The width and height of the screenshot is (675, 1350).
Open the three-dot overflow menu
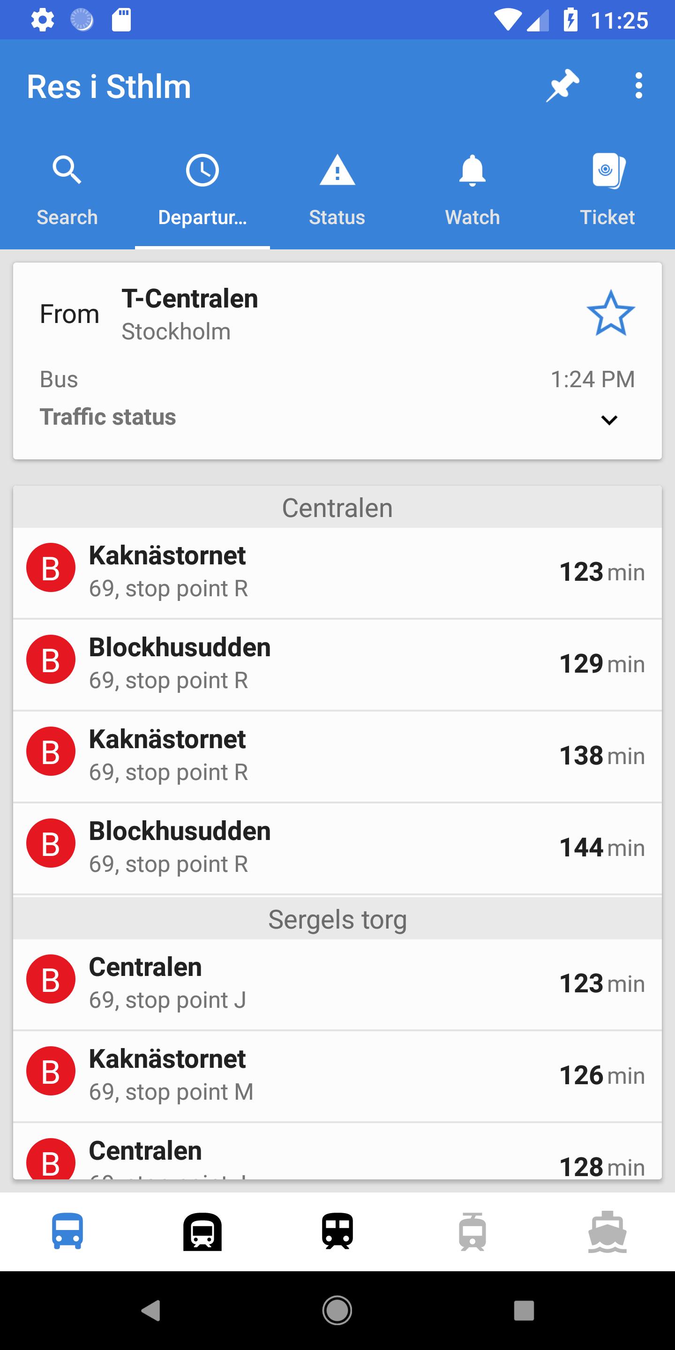[638, 85]
